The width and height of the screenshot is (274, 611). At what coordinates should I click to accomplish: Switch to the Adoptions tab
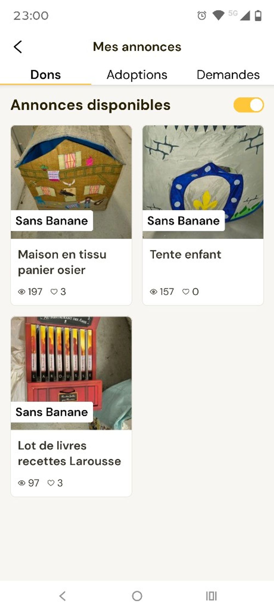coord(137,75)
